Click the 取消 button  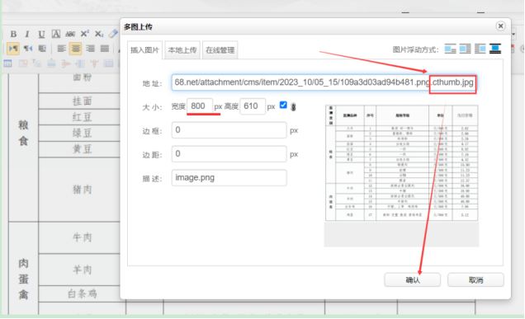click(475, 280)
